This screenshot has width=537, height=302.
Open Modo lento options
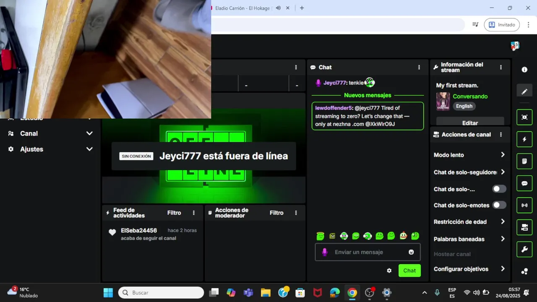pyautogui.click(x=469, y=155)
